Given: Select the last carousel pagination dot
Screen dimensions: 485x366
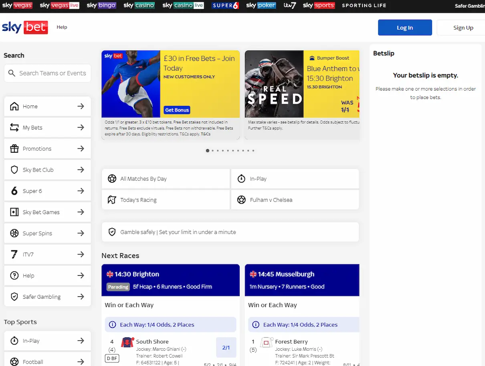Looking at the screenshot, I should click(253, 151).
